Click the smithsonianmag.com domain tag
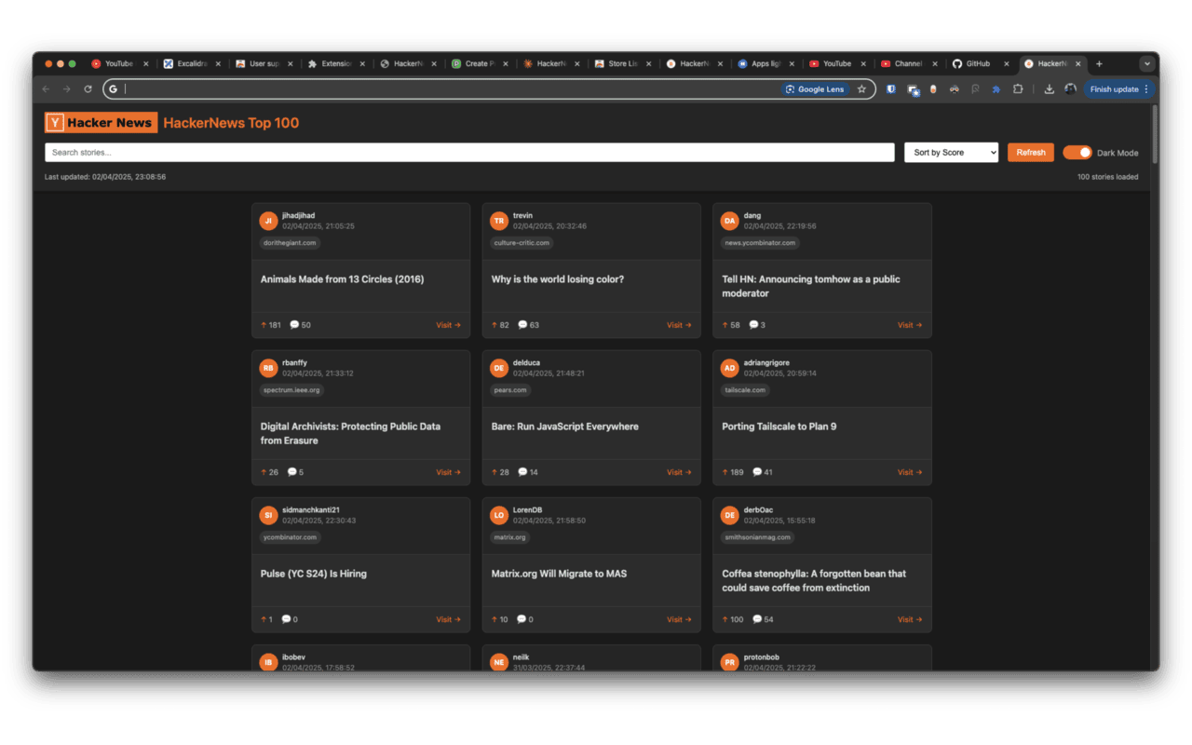The image size is (1192, 745). tap(758, 537)
